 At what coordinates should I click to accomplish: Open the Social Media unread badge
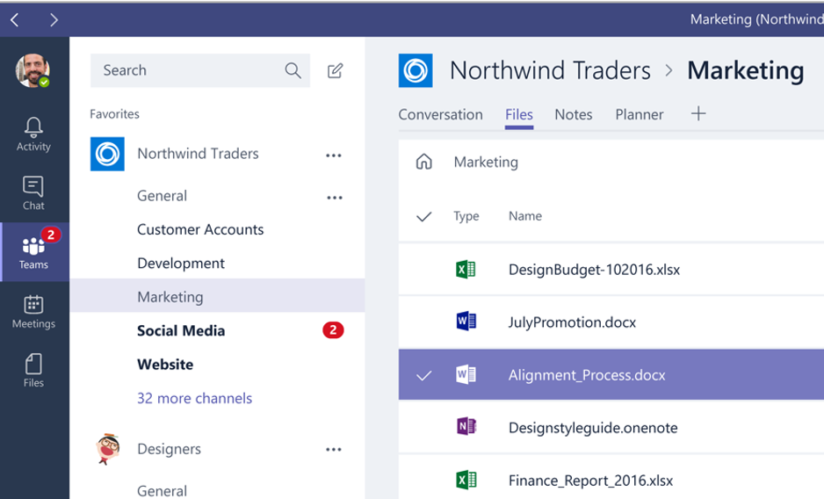coord(333,330)
